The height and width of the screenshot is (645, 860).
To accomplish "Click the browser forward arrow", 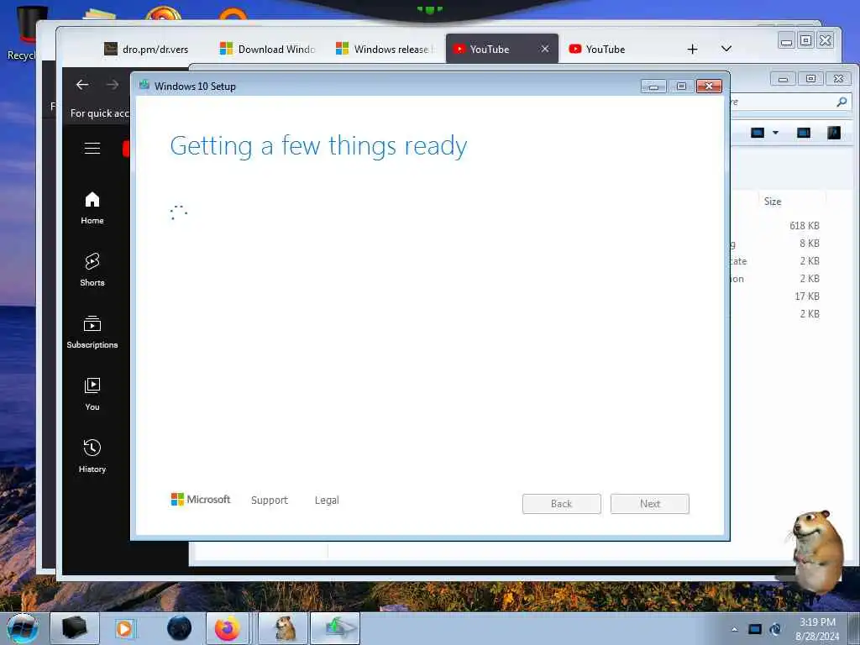I will tap(113, 85).
